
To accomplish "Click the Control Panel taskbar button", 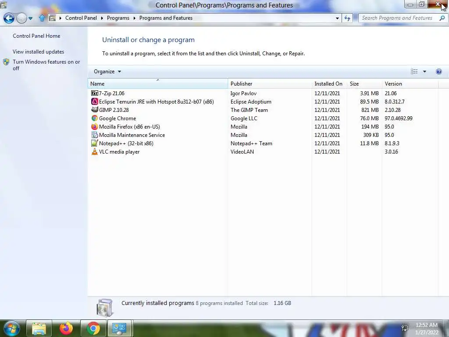I will point(119,328).
